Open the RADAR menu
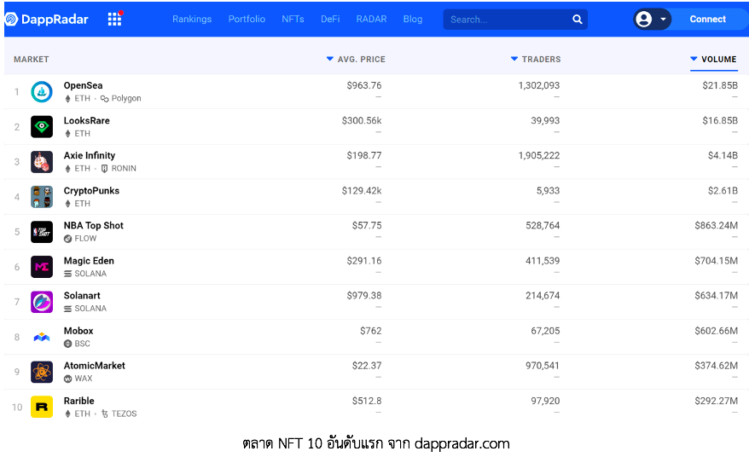This screenshot has width=749, height=457. pos(371,19)
